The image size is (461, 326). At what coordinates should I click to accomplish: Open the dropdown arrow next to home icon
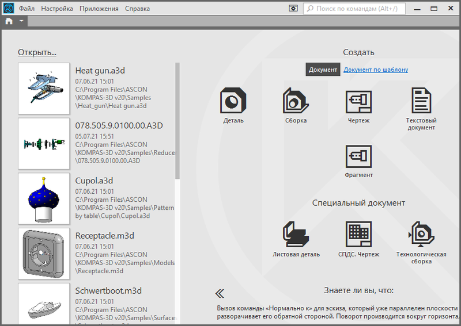click(x=21, y=21)
